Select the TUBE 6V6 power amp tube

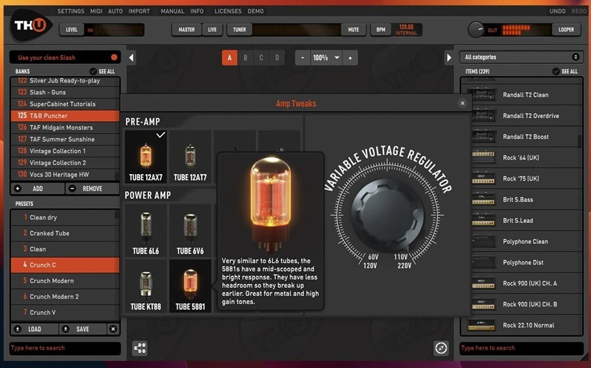coord(190,231)
